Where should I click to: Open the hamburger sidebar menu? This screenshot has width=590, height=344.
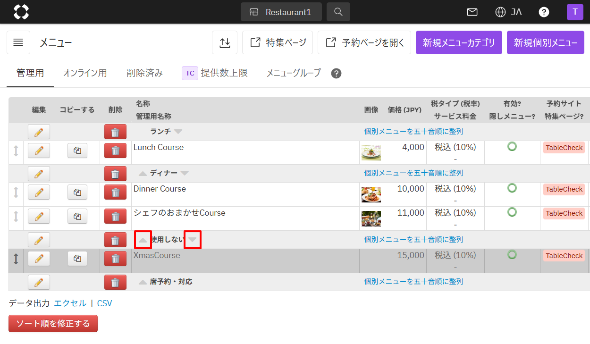pos(18,42)
